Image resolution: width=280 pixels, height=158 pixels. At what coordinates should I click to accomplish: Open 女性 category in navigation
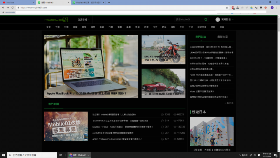click(155, 27)
